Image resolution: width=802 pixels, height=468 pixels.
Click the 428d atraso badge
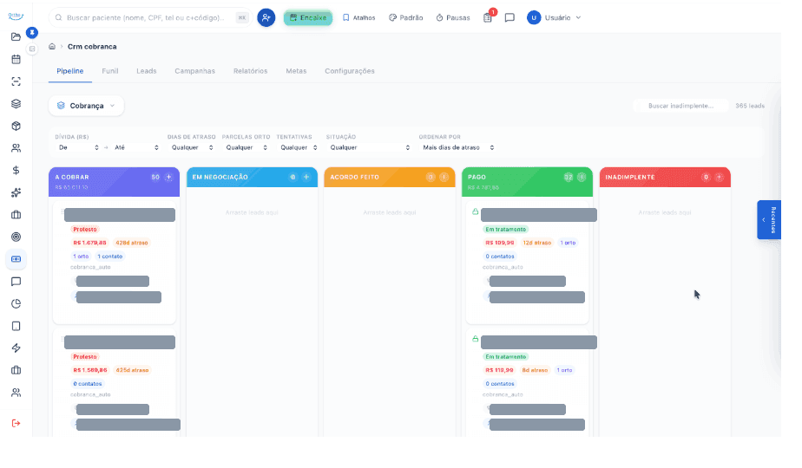pyautogui.click(x=131, y=243)
